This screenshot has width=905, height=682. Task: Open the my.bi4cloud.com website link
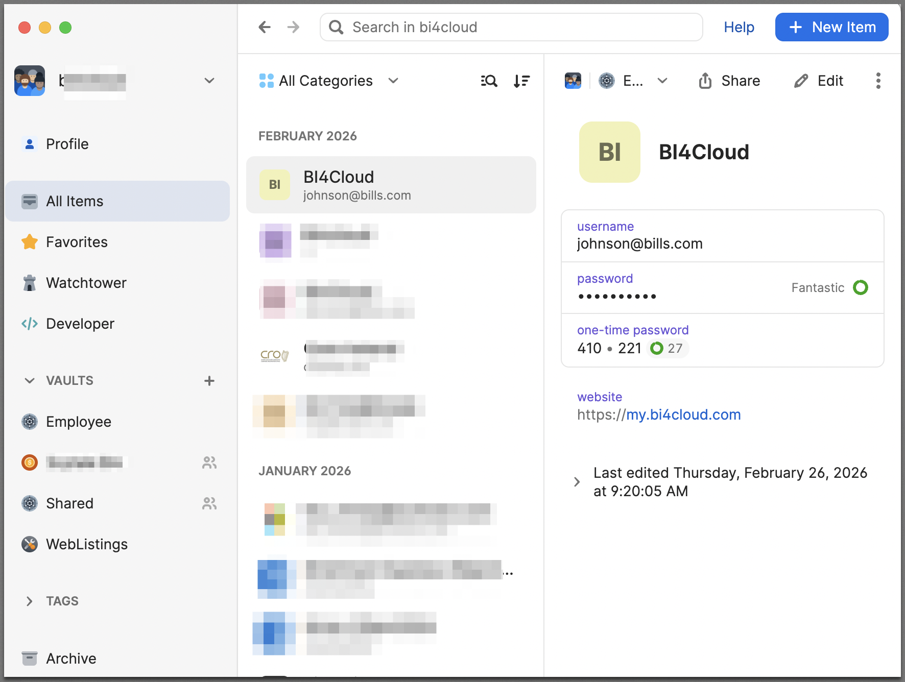coord(683,415)
